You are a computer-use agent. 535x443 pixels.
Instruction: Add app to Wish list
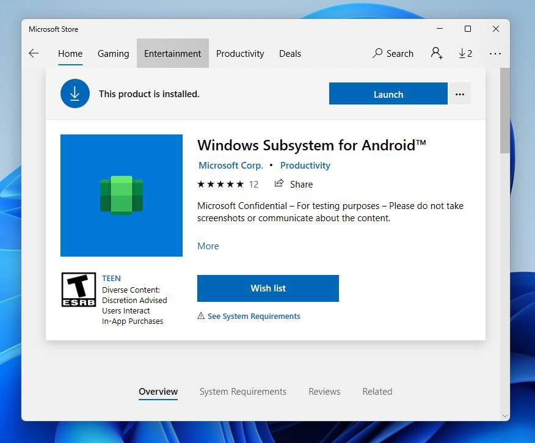click(x=268, y=288)
